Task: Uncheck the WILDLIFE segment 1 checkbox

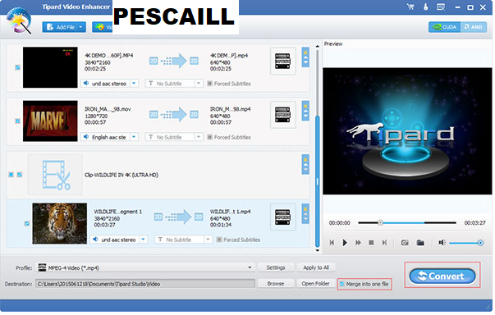Action: 27,223
